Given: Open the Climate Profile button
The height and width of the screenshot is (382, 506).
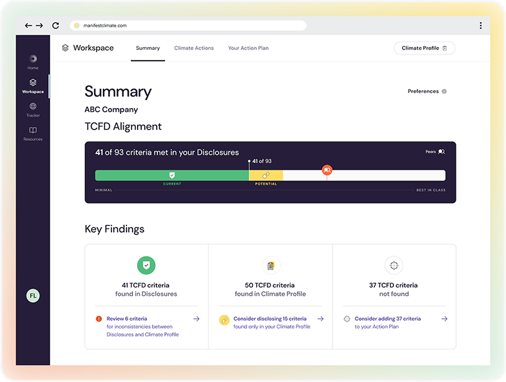Looking at the screenshot, I should click(x=424, y=48).
